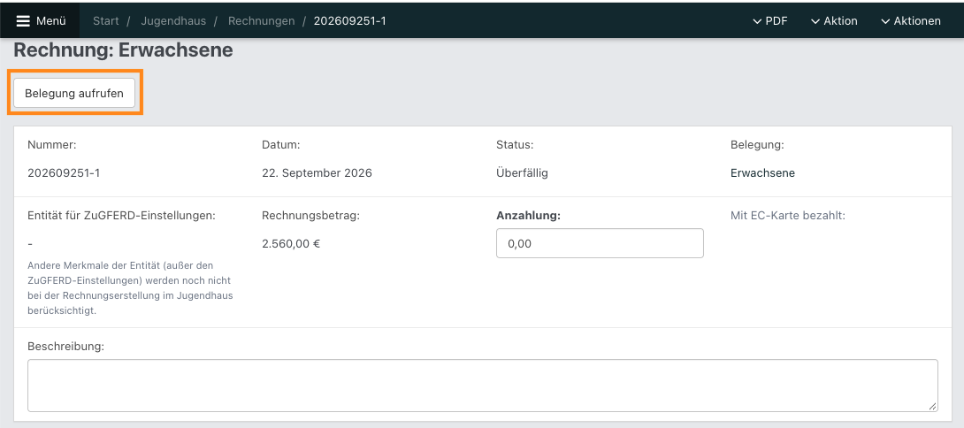Click the Nummer label
Viewport: 964px width, 428px height.
(51, 146)
